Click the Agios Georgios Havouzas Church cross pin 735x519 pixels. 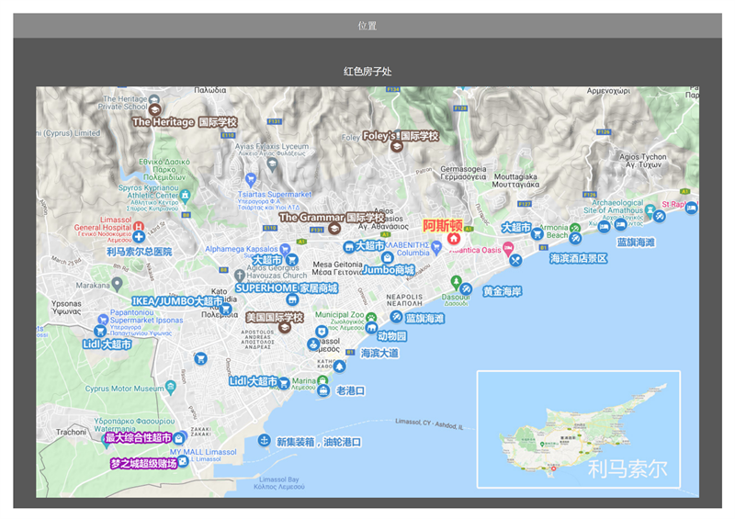(240, 276)
